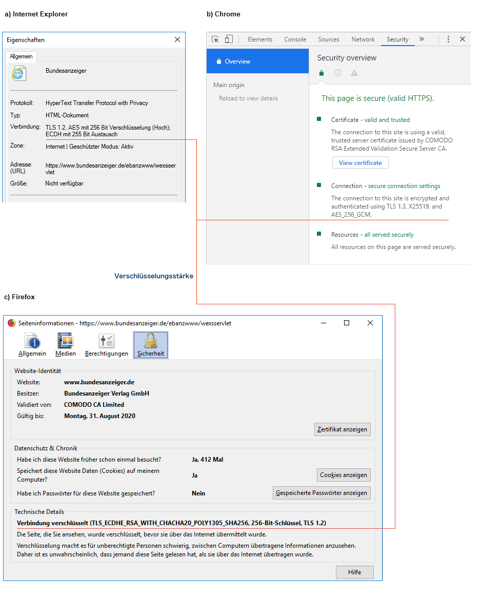Open the Allgemein section in Firefox Seiteninformationen
Image resolution: width=482 pixels, height=601 pixels.
[32, 345]
